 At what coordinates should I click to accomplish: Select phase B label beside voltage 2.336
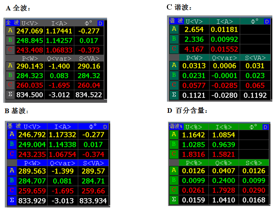point(174,39)
